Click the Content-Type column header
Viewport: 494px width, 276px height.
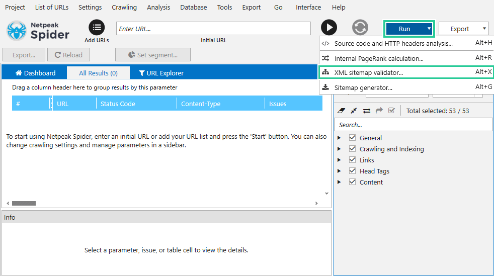[x=221, y=104]
